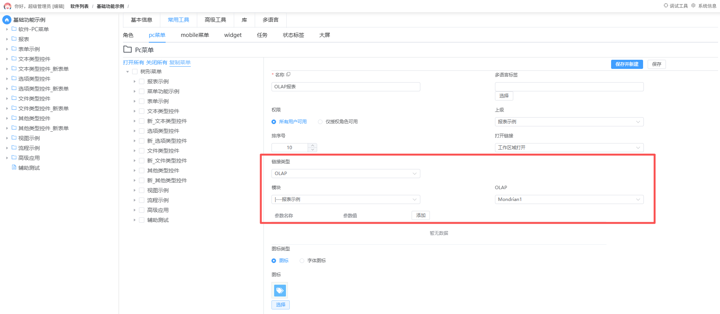Open the 多语言 tab
This screenshot has height=314, width=720.
pos(271,20)
